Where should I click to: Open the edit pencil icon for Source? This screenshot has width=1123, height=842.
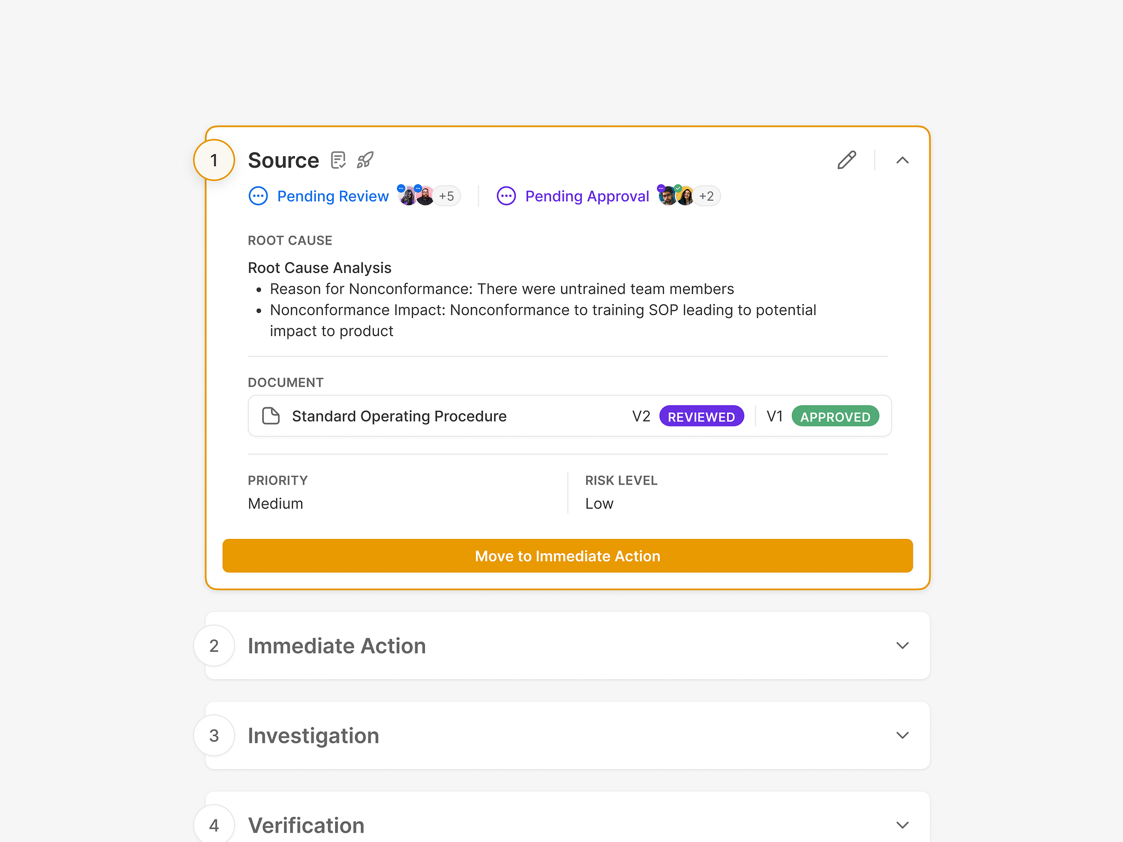tap(846, 160)
